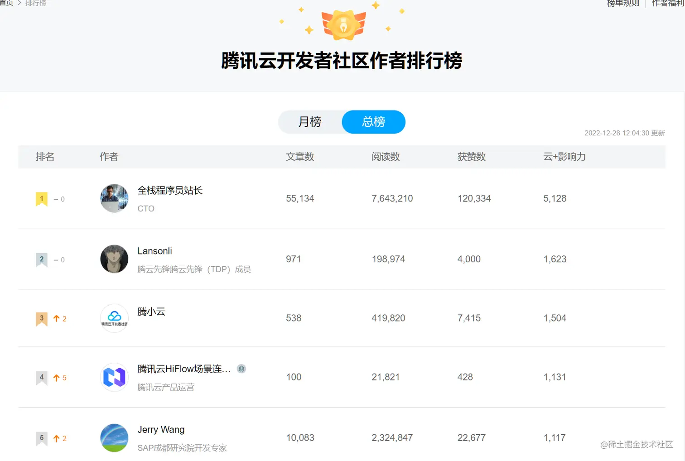Click influence score 5,128
Viewport: 685px width, 461px height.
tap(555, 198)
